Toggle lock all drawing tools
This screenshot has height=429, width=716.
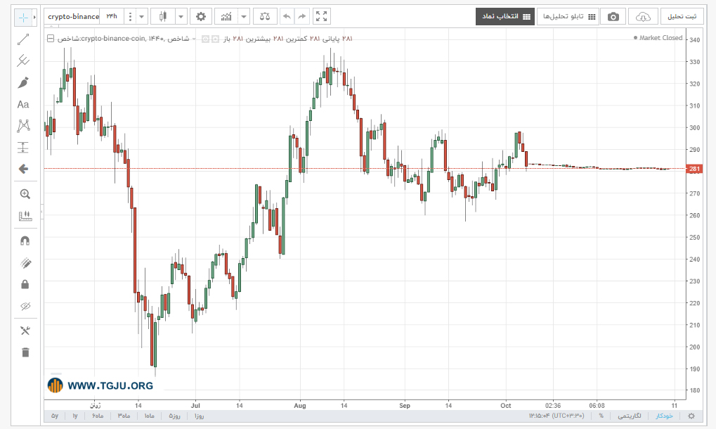tap(25, 285)
